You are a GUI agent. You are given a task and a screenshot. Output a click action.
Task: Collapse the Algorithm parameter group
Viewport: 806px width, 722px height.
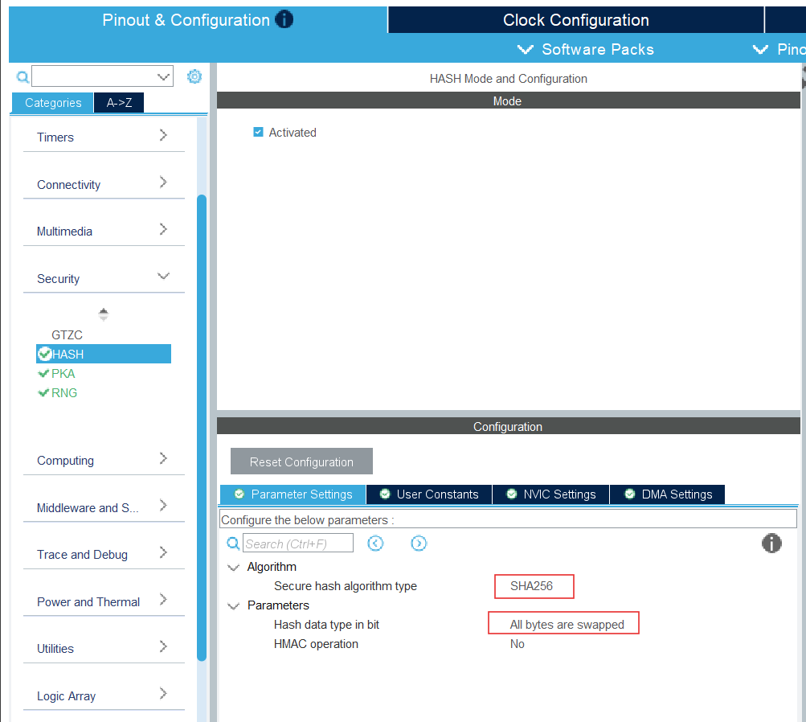click(233, 567)
